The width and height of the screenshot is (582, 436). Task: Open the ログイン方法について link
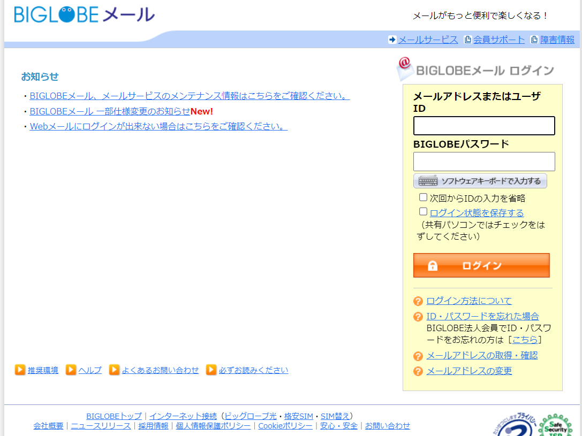469,301
